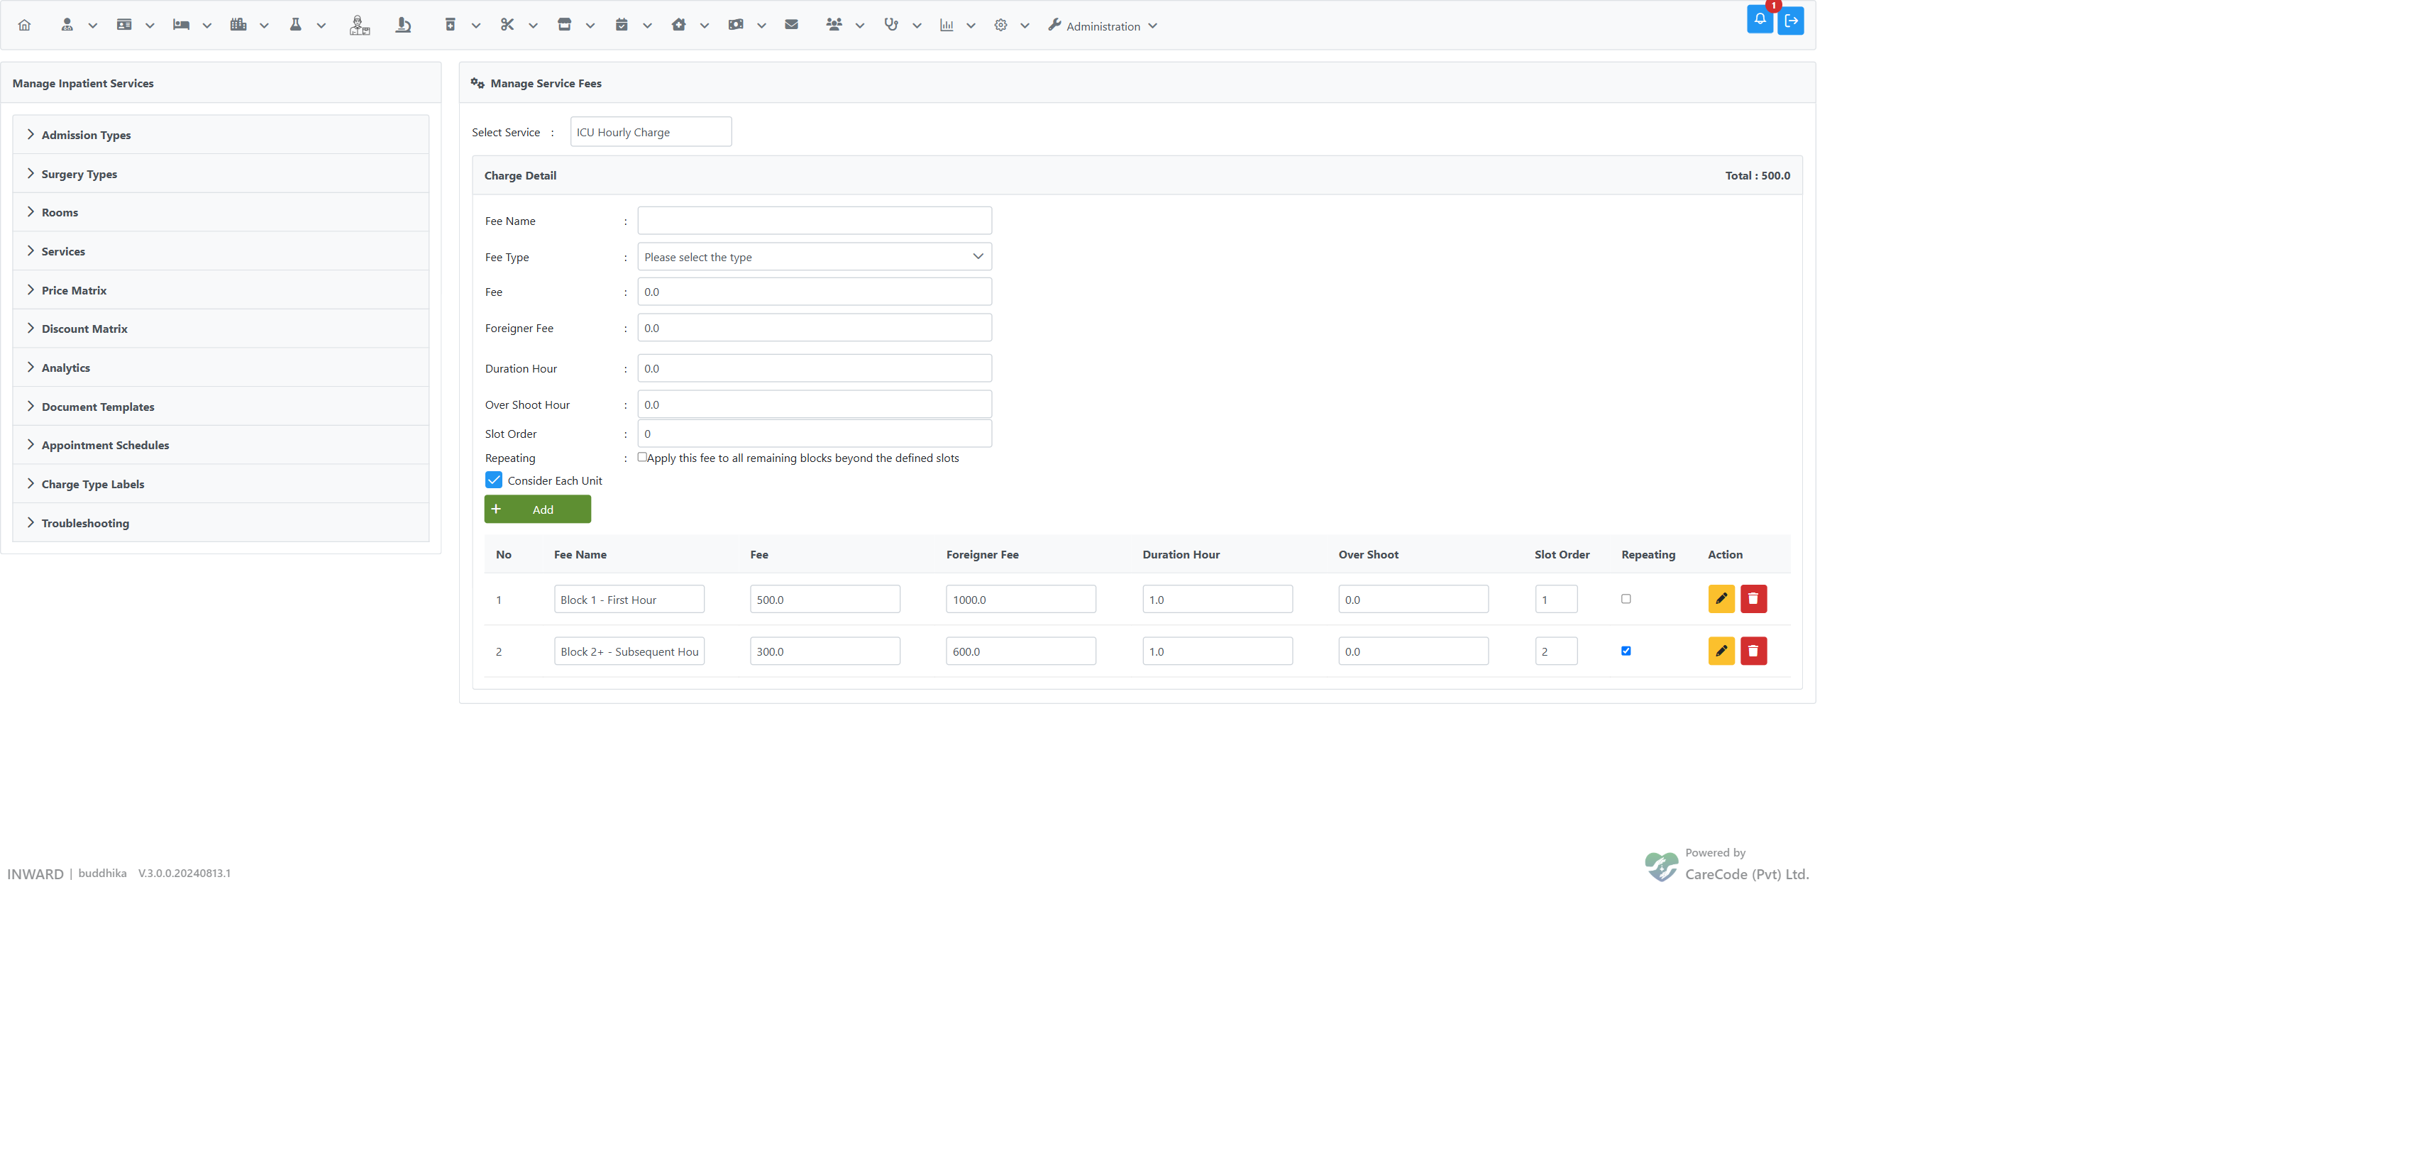Screen dimensions: 2433x1173
Task: Click foreigner fee 600.0 in Block 2+ row
Action: tap(1021, 651)
